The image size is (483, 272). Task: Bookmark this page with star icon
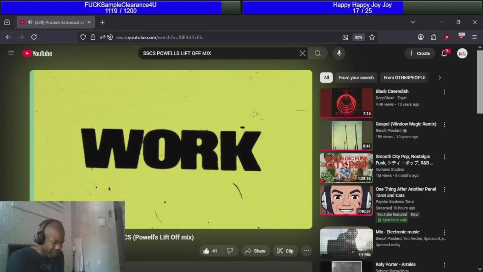(372, 37)
